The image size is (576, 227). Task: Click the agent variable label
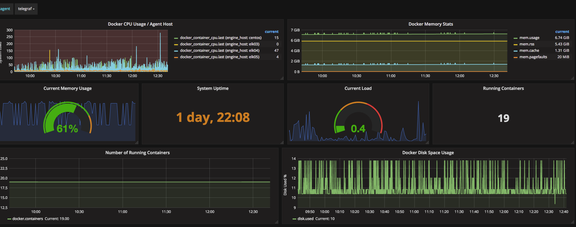pos(5,9)
